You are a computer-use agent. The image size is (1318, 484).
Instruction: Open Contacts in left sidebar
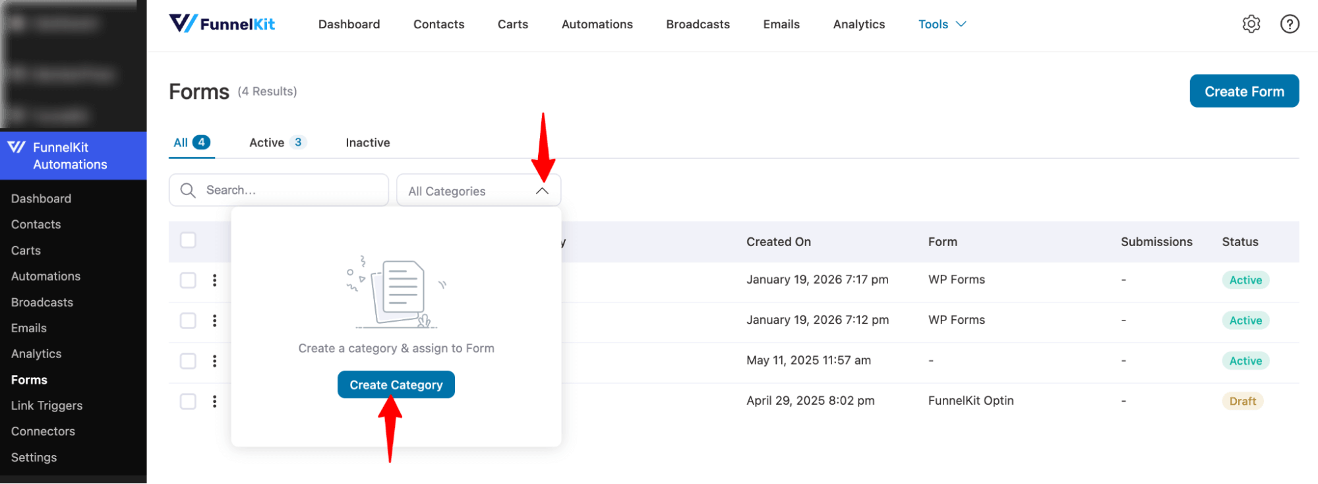point(36,224)
